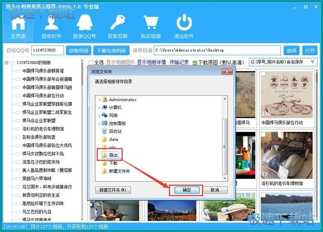Select album 高危险环境下生存训练
The image size is (323, 232).
point(43,204)
